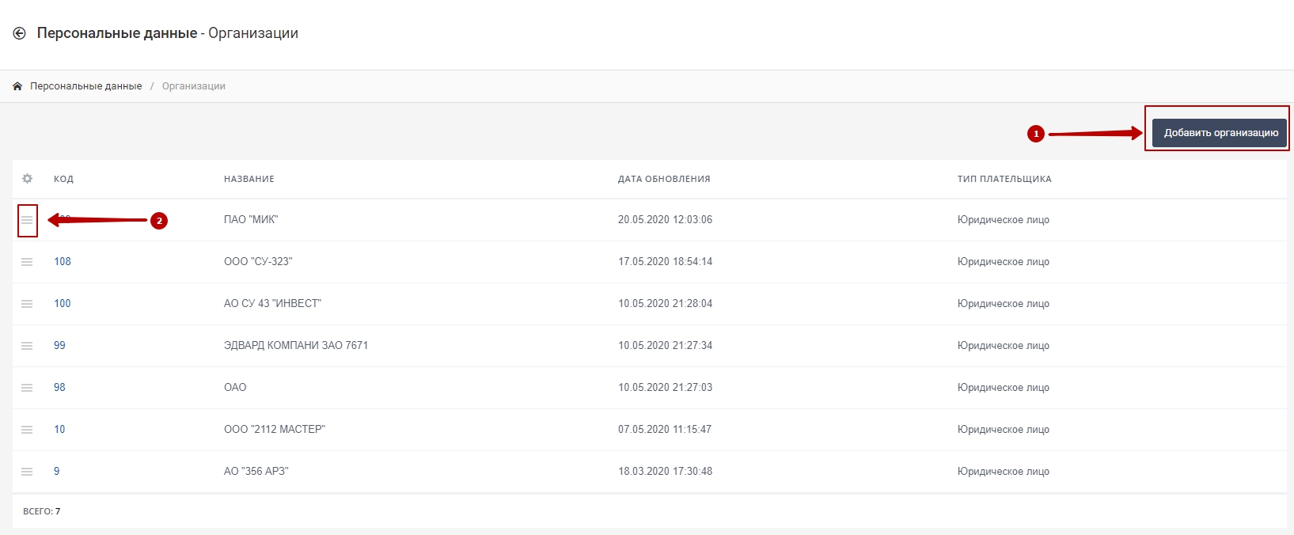This screenshot has height=535, width=1294.
Task: Click the back arrow icon in page header
Action: (x=20, y=33)
